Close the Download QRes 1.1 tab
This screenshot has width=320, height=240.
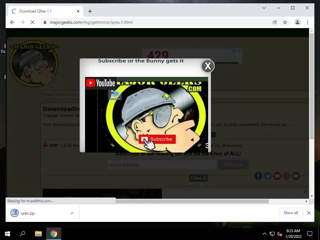pos(78,11)
